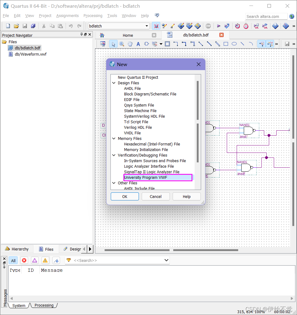This screenshot has height=315, width=297.
Task: Collapse the Memory Files category
Action: [x=114, y=139]
